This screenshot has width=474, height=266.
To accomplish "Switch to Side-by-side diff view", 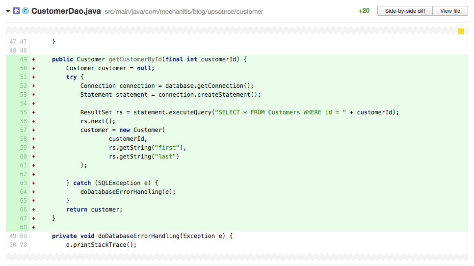I will pyautogui.click(x=405, y=11).
